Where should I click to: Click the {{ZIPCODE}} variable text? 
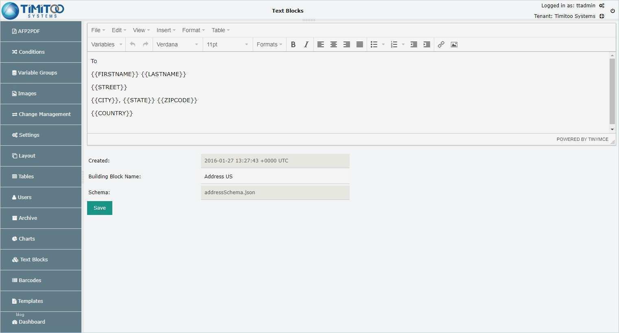click(x=177, y=100)
